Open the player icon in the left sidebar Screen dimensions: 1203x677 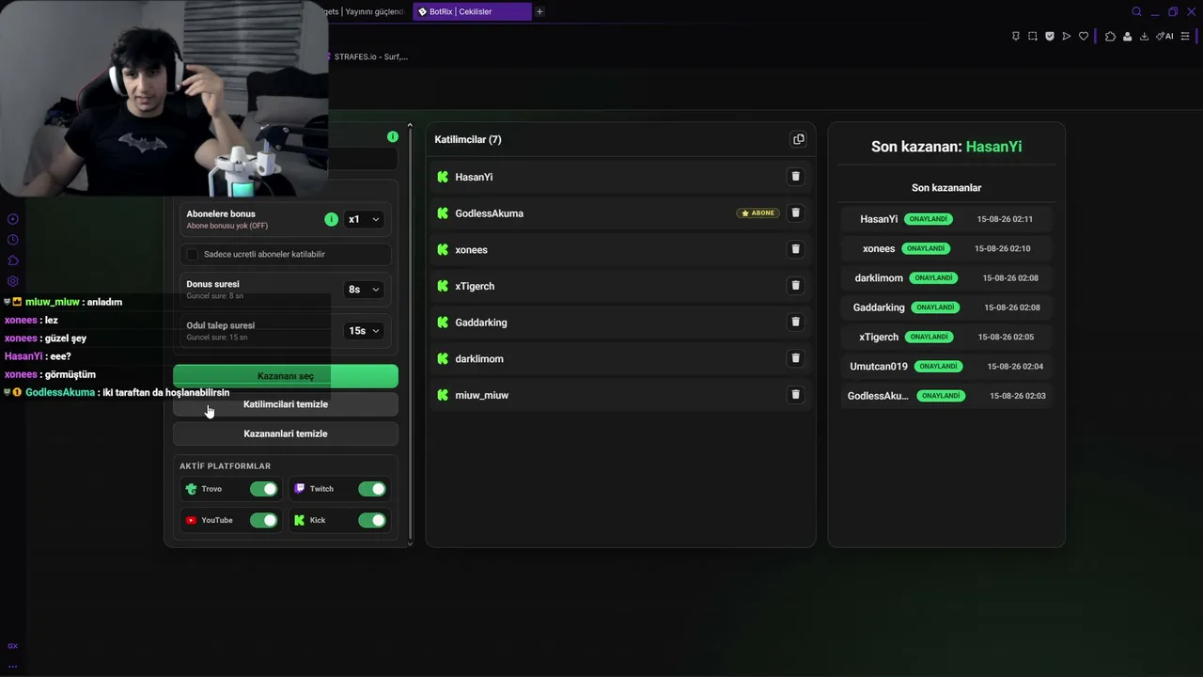[x=13, y=219]
